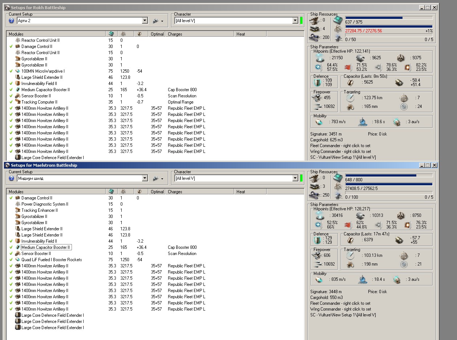This screenshot has width=457, height=340.
Task: Click green indicator beside Rokh Character dropdown
Action: [x=301, y=21]
